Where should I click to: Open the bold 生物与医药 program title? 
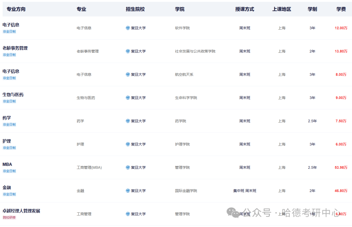[13, 95]
